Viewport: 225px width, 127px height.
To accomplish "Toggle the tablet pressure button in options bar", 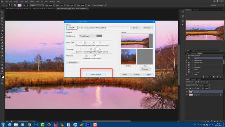I will point(105,5).
